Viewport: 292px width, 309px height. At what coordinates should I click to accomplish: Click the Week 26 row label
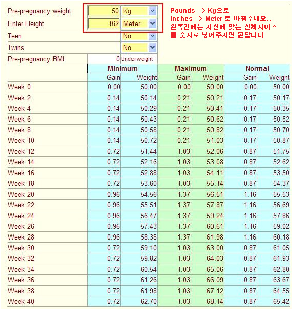click(x=21, y=226)
